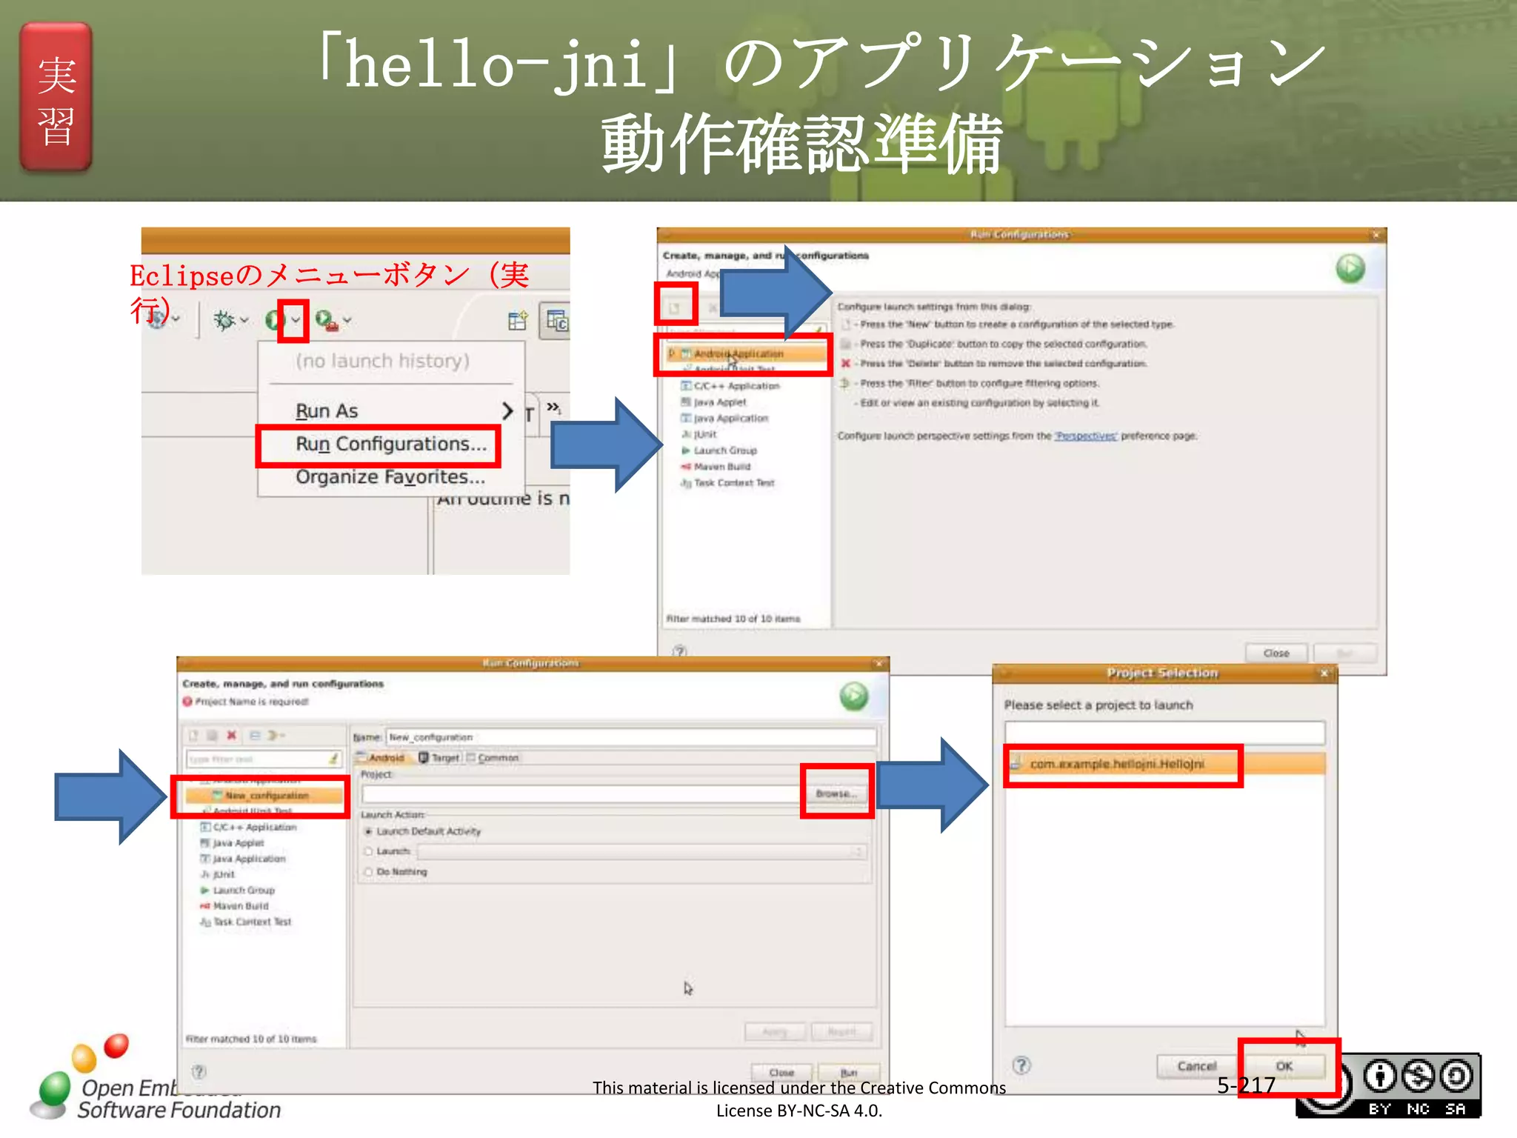Open the Launch activity combo box
The image size is (1517, 1138).
pyautogui.click(x=641, y=852)
